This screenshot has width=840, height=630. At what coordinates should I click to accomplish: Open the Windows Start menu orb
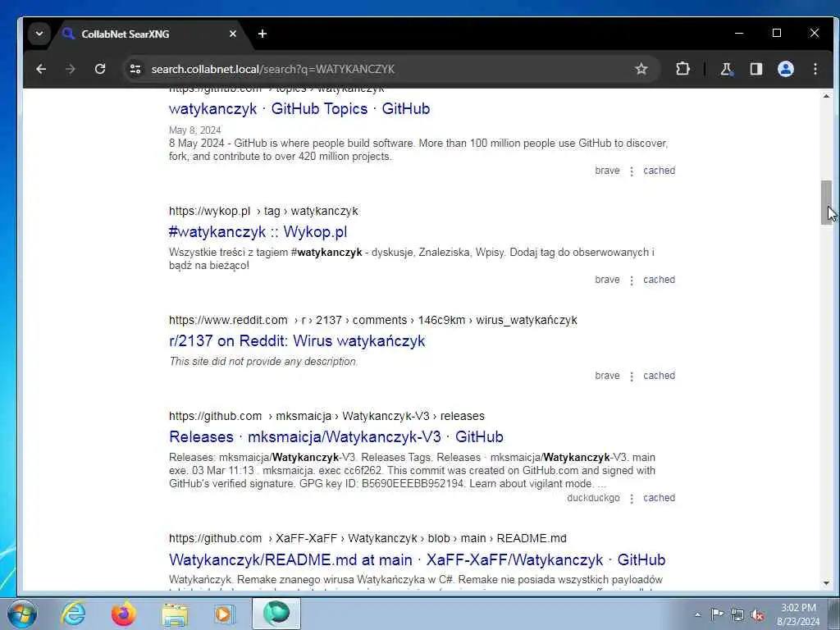tap(21, 614)
